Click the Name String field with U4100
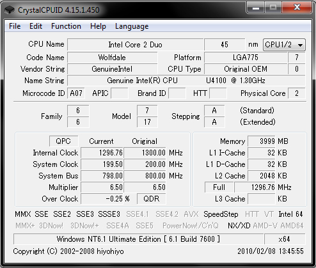The image size is (316, 268). 186,81
